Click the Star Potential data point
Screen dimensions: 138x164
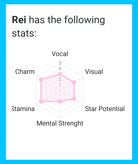pyautogui.click(x=74, y=99)
